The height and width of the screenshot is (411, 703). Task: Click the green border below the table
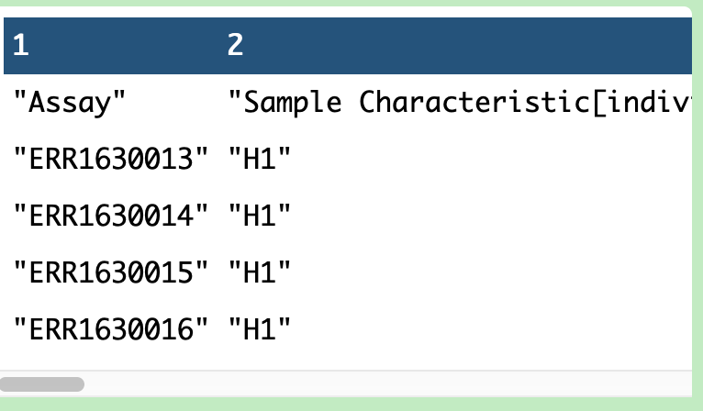pyautogui.click(x=351, y=405)
